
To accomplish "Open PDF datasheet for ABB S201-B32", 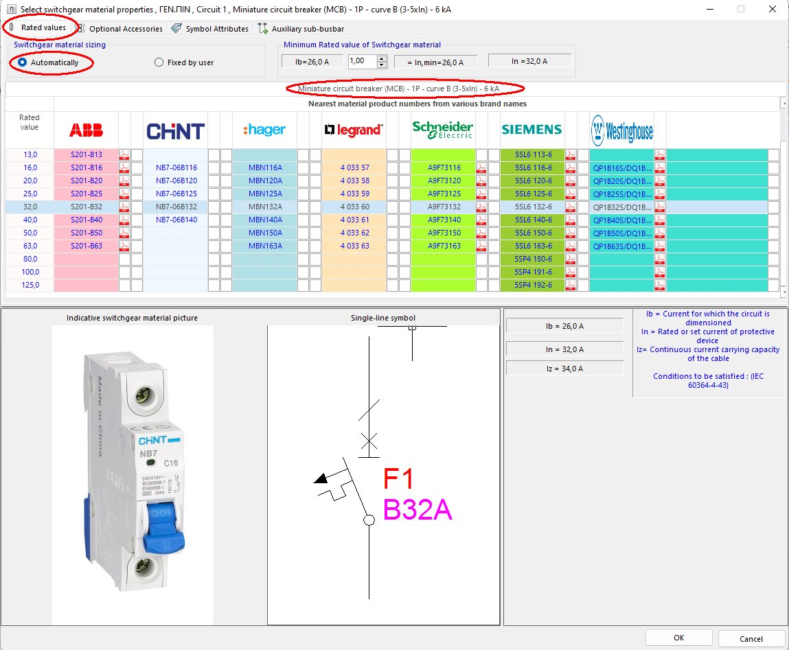I will pos(124,206).
